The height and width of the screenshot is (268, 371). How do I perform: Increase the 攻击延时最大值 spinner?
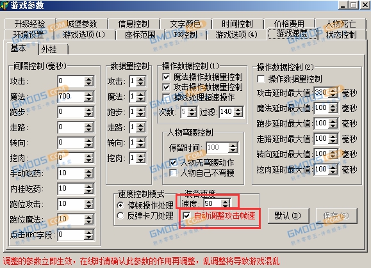click(333, 90)
